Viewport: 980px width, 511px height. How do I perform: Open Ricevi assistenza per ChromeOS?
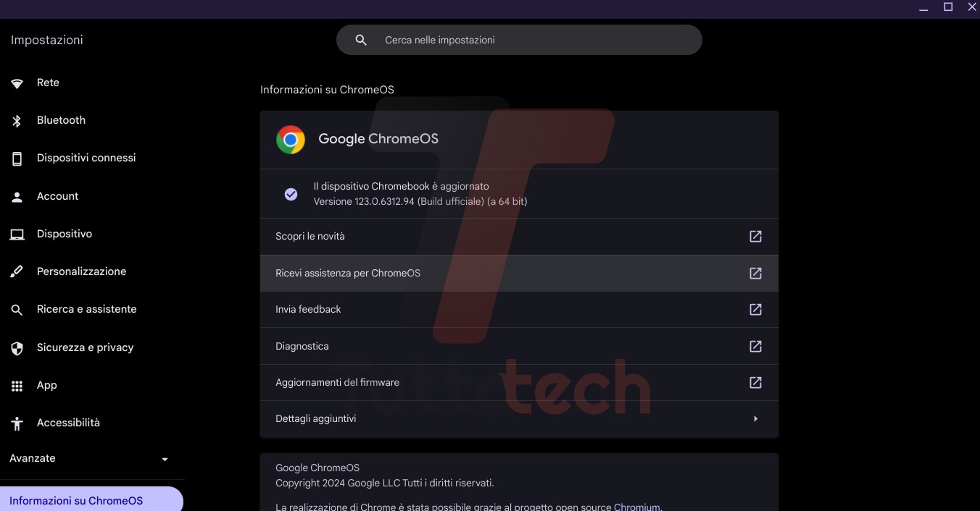click(x=348, y=273)
